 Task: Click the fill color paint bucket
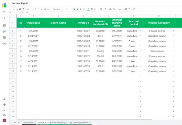(x=88, y=9)
